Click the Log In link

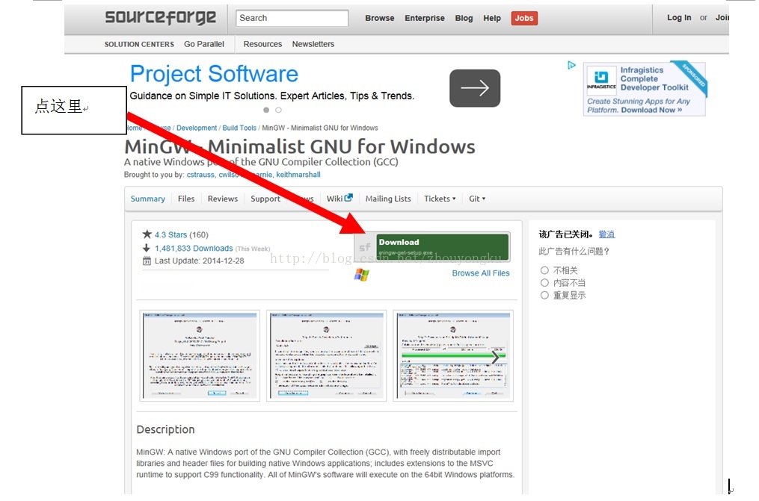(679, 17)
